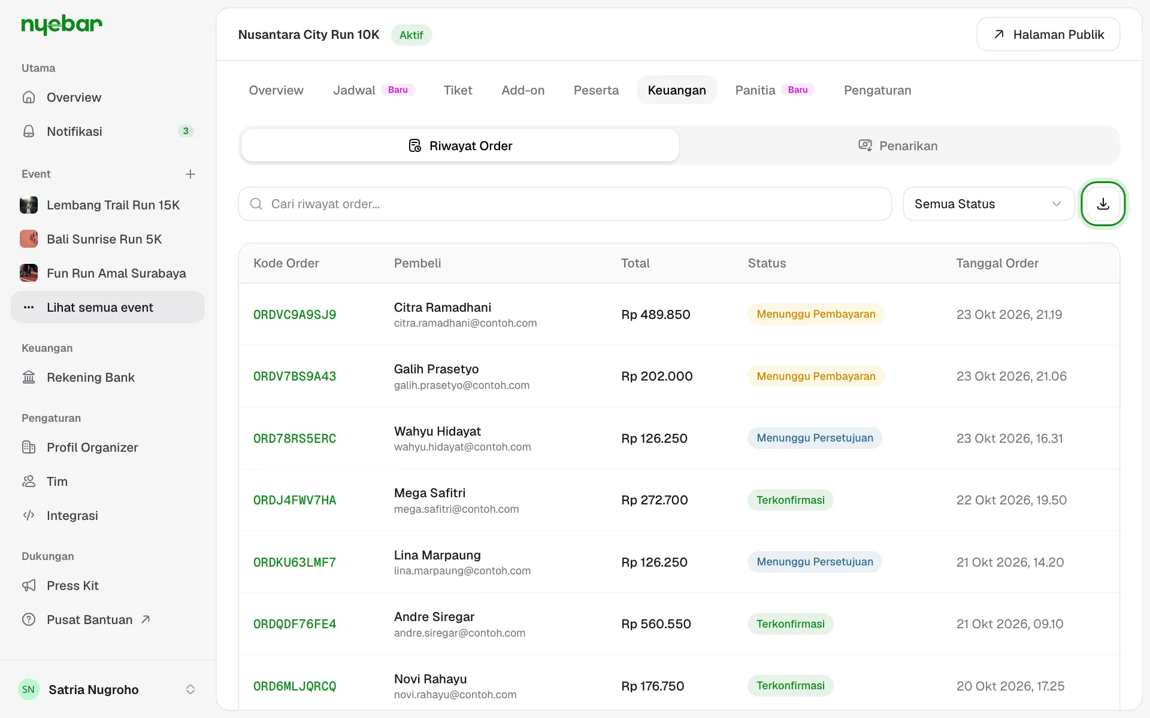Open order ORD78RS5ERC
The height and width of the screenshot is (718, 1150).
click(295, 439)
